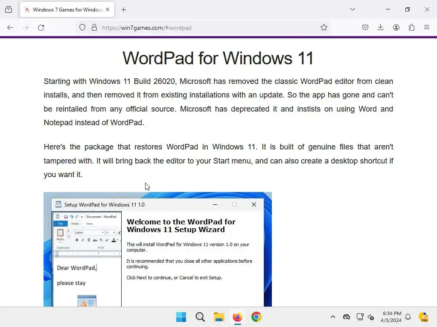Launch Google Chrome from the taskbar
437x327 pixels.
(x=256, y=317)
